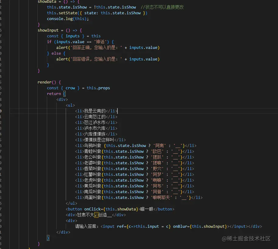Click the '红薯叫做' list item line
Image resolution: width=278 pixels, height=249 pixels.
click(x=134, y=175)
